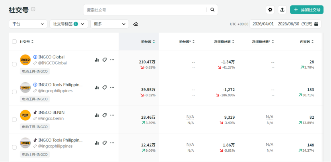This screenshot has width=331, height=162.
Task: Click 28.46万 follower count value
Action: click(148, 118)
